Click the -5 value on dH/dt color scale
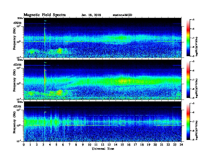This screenshot has width=216, height=166. pyautogui.click(x=193, y=20)
